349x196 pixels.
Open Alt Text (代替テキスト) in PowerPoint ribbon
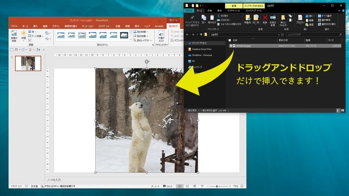click(161, 36)
